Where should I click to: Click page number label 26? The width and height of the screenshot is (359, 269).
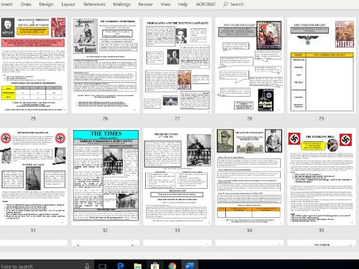tap(105, 119)
